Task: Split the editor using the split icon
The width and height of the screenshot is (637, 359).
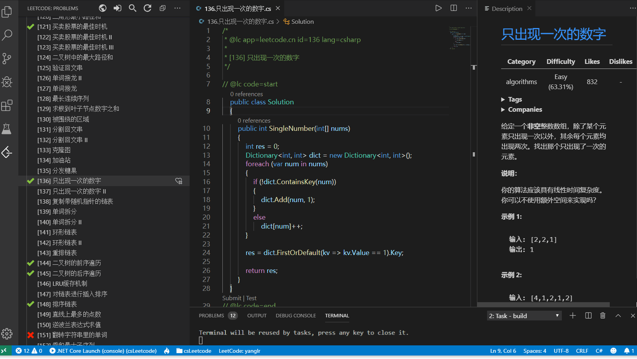Action: point(453,8)
